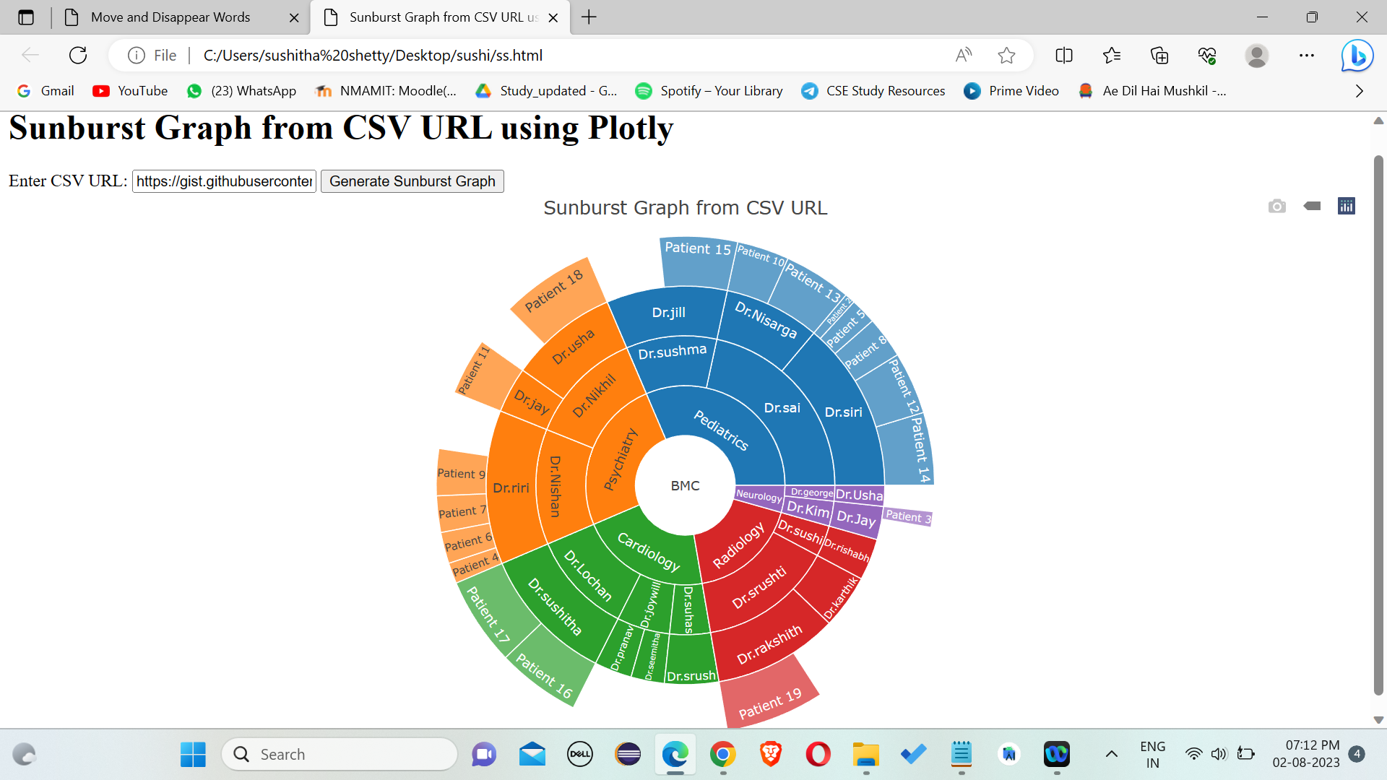Download the sunburst plot as a PNG
1387x780 pixels.
tap(1277, 206)
